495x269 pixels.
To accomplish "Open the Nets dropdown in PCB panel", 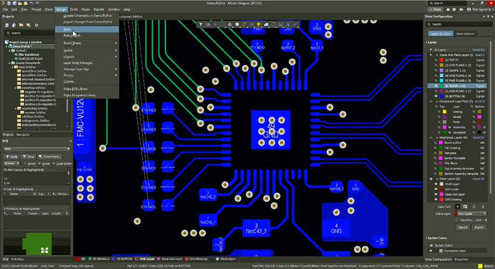I will (x=37, y=149).
